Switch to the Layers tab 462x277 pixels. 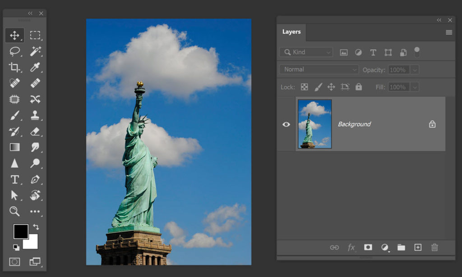291,32
